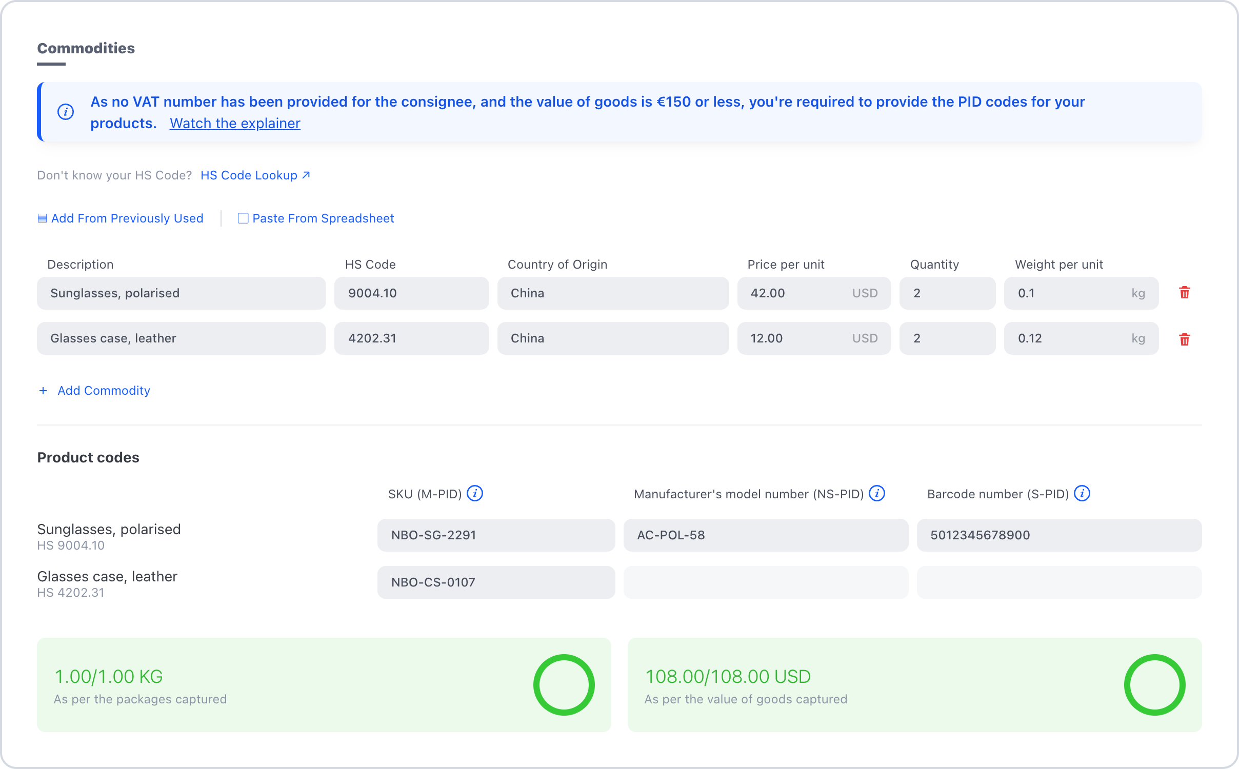Click Add From Previously Used
Screen dimensions: 1239x769
pos(127,218)
